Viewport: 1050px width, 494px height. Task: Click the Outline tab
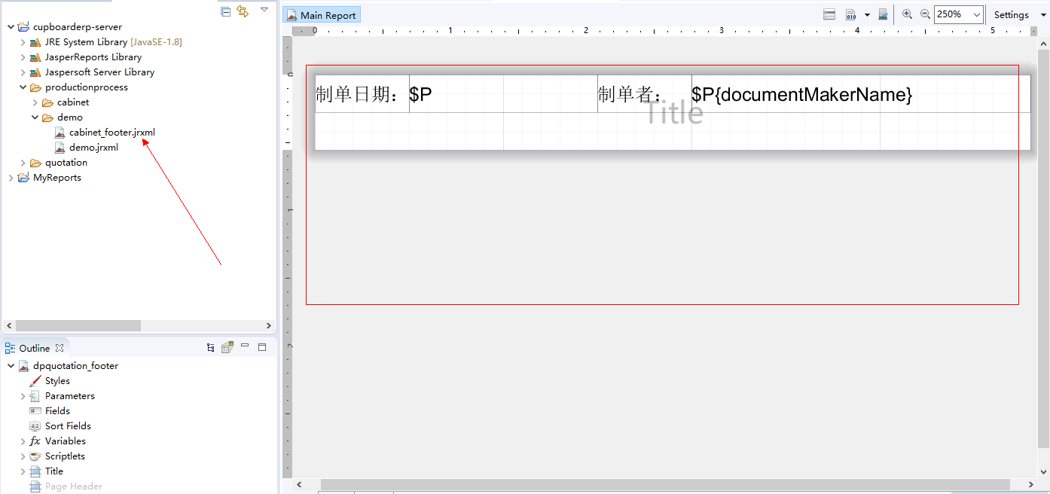click(x=34, y=348)
